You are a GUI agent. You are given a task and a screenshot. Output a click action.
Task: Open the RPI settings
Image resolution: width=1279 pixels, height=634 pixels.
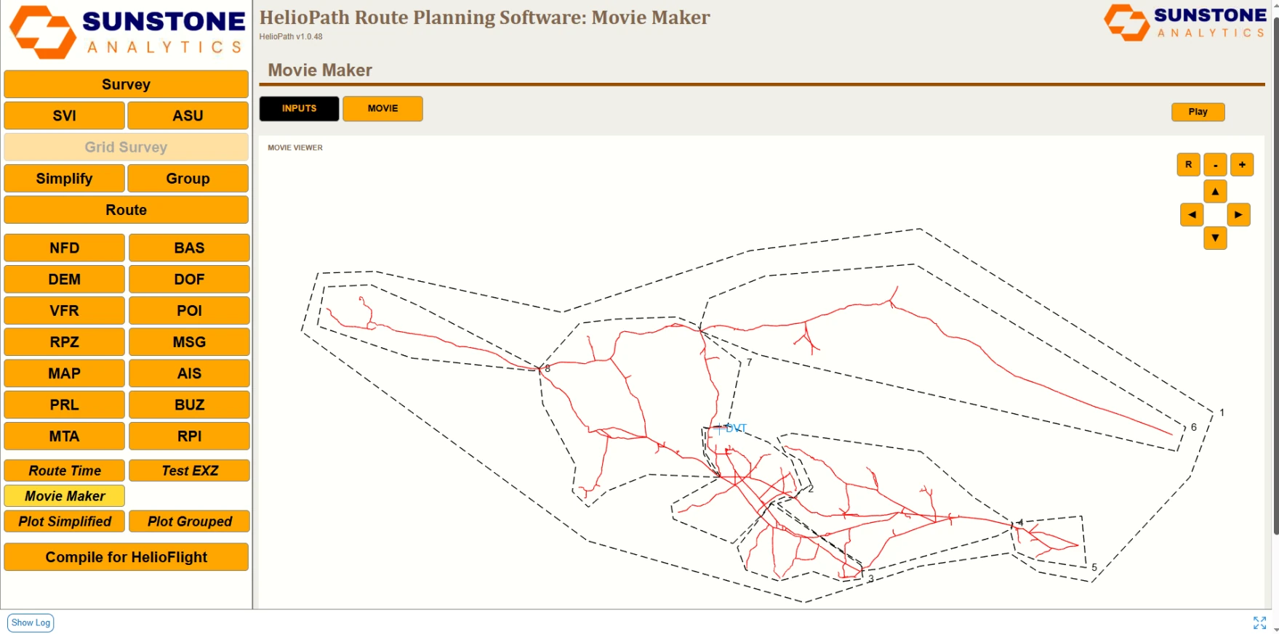tap(189, 436)
